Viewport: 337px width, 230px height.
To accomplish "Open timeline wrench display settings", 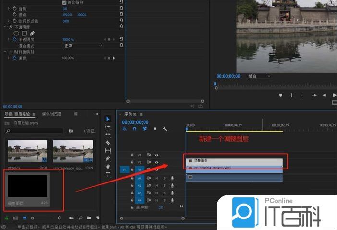I will click(x=165, y=129).
